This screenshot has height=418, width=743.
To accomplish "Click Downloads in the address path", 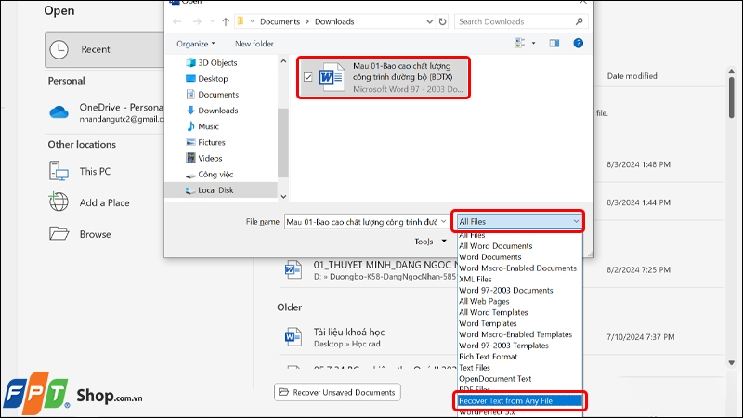I will (334, 21).
